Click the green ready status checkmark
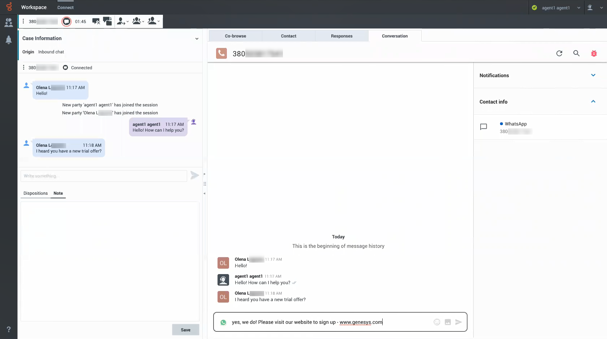Screen dimensions: 607x339 pos(534,8)
